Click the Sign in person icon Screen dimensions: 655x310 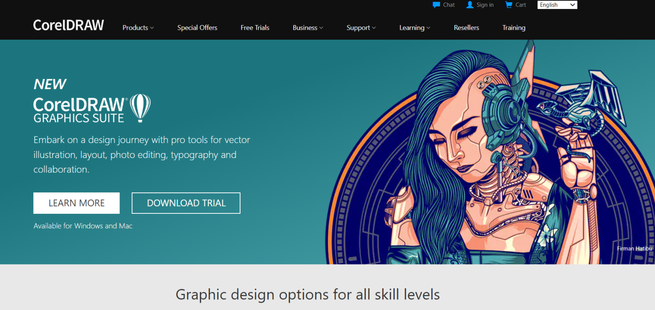click(x=470, y=5)
